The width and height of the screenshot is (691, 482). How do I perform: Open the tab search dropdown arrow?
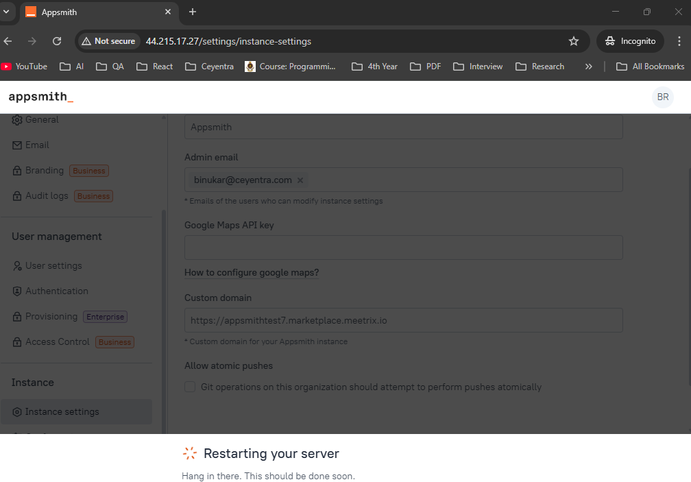(x=6, y=12)
